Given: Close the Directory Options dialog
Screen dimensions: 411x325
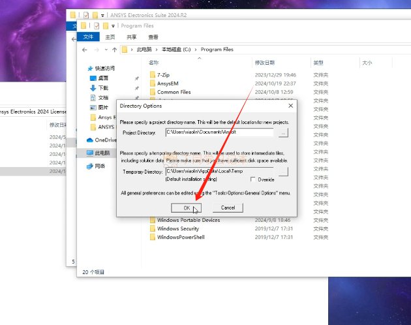Looking at the screenshot, I should 290,105.
